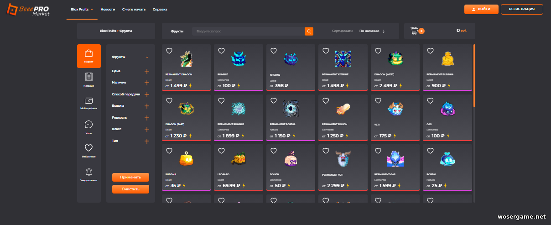The width and height of the screenshot is (551, 225).
Task: Favorite the Permanent Portal card
Action: [273, 100]
